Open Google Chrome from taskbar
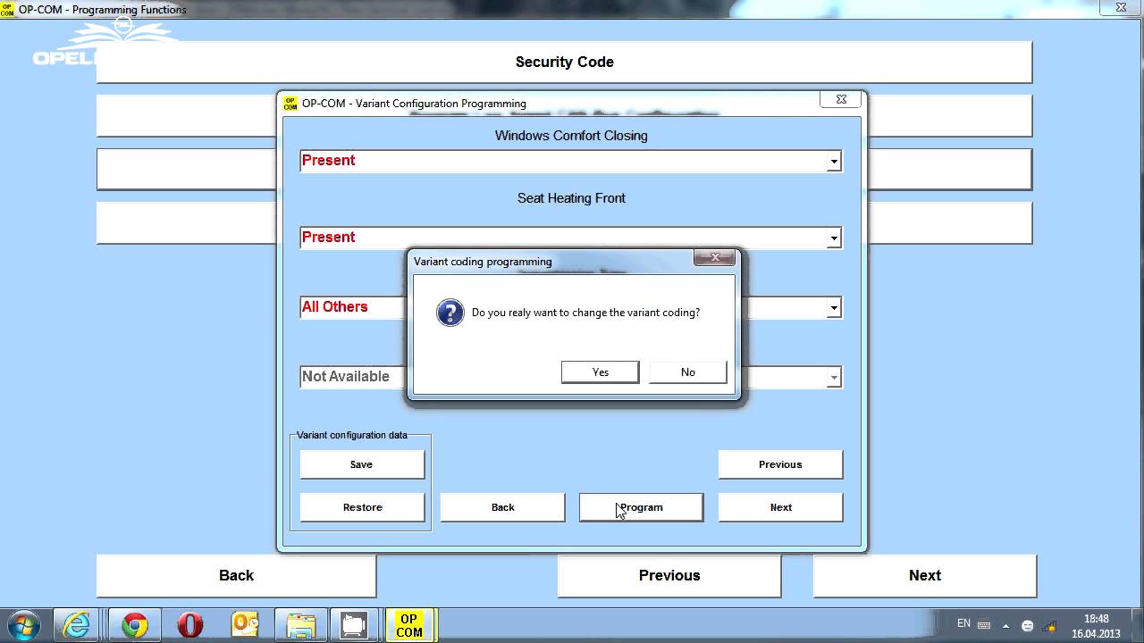The width and height of the screenshot is (1144, 643). coord(135,625)
